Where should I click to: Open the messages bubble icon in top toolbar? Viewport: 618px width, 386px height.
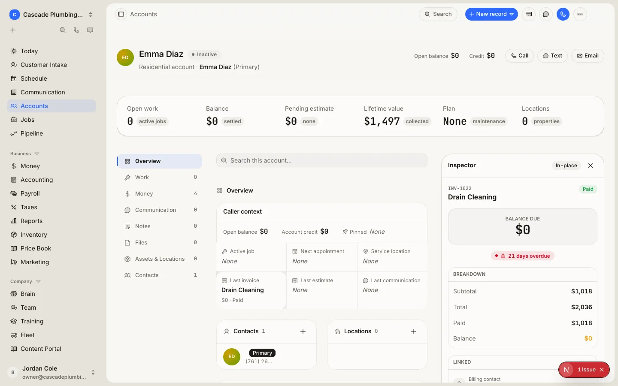click(x=546, y=14)
